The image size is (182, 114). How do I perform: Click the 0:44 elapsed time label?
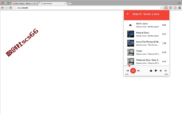click(x=127, y=74)
